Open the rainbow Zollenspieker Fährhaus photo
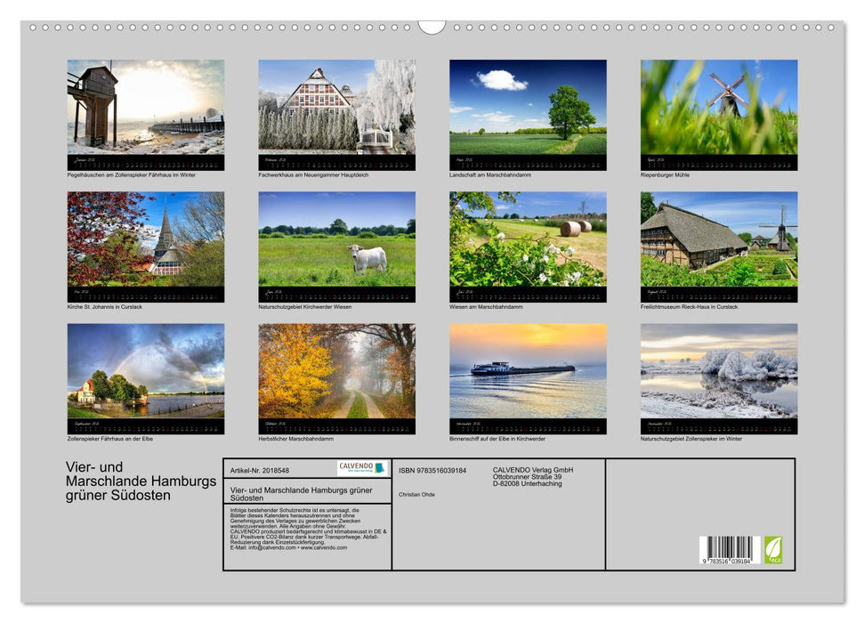 [146, 371]
